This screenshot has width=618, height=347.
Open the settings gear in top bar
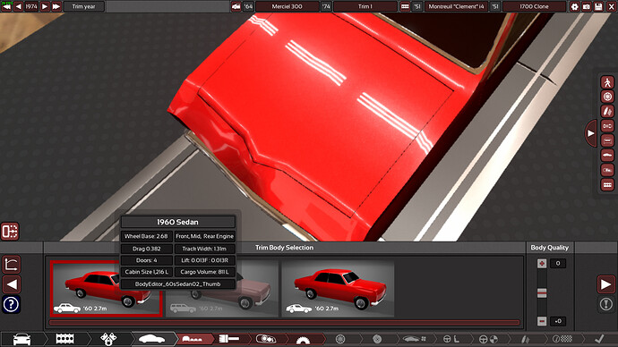[574, 6]
